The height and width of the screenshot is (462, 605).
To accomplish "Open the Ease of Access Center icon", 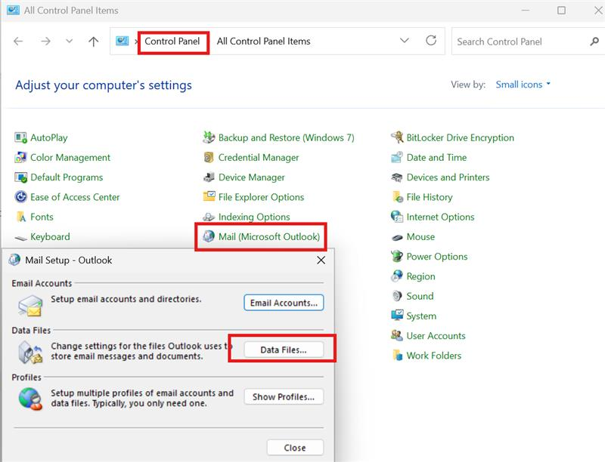I will point(20,197).
